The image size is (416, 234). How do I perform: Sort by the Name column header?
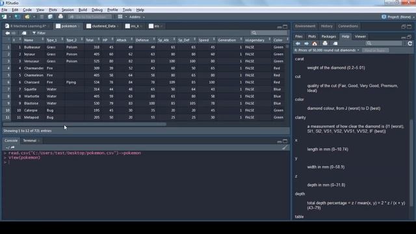pyautogui.click(x=33, y=40)
